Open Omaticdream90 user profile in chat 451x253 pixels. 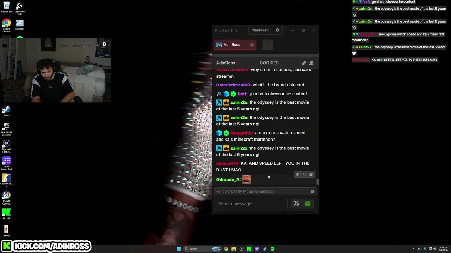pos(234,85)
